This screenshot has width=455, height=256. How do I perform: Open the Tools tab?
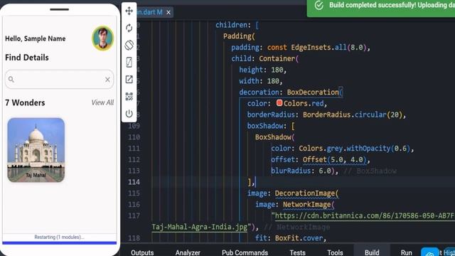point(335,252)
